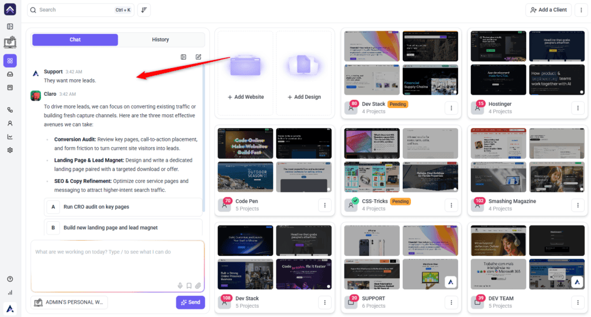591x317 pixels.
Task: Open the Smashing Magazine client name
Action: point(512,202)
